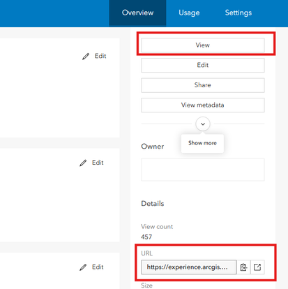288x289 pixels.
Task: Click the copy URL clipboard icon
Action: click(x=243, y=267)
